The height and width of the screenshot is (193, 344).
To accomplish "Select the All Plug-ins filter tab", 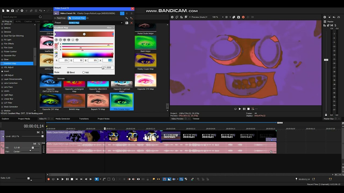I will click(x=7, y=21).
